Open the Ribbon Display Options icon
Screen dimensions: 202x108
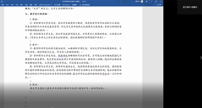click(x=147, y=1)
